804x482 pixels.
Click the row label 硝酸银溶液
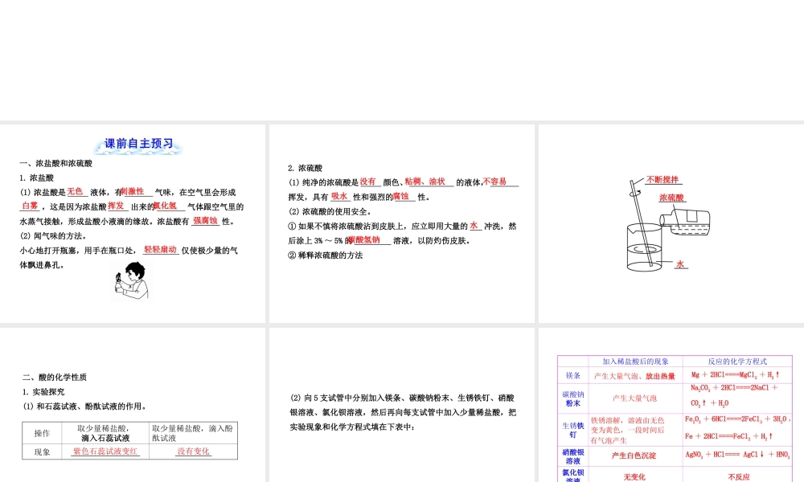572,456
